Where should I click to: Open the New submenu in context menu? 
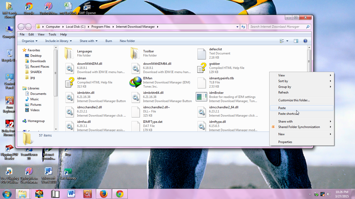[302, 134]
